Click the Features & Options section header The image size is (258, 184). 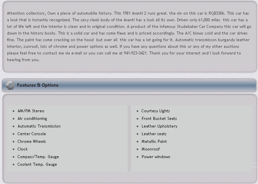tap(38, 85)
